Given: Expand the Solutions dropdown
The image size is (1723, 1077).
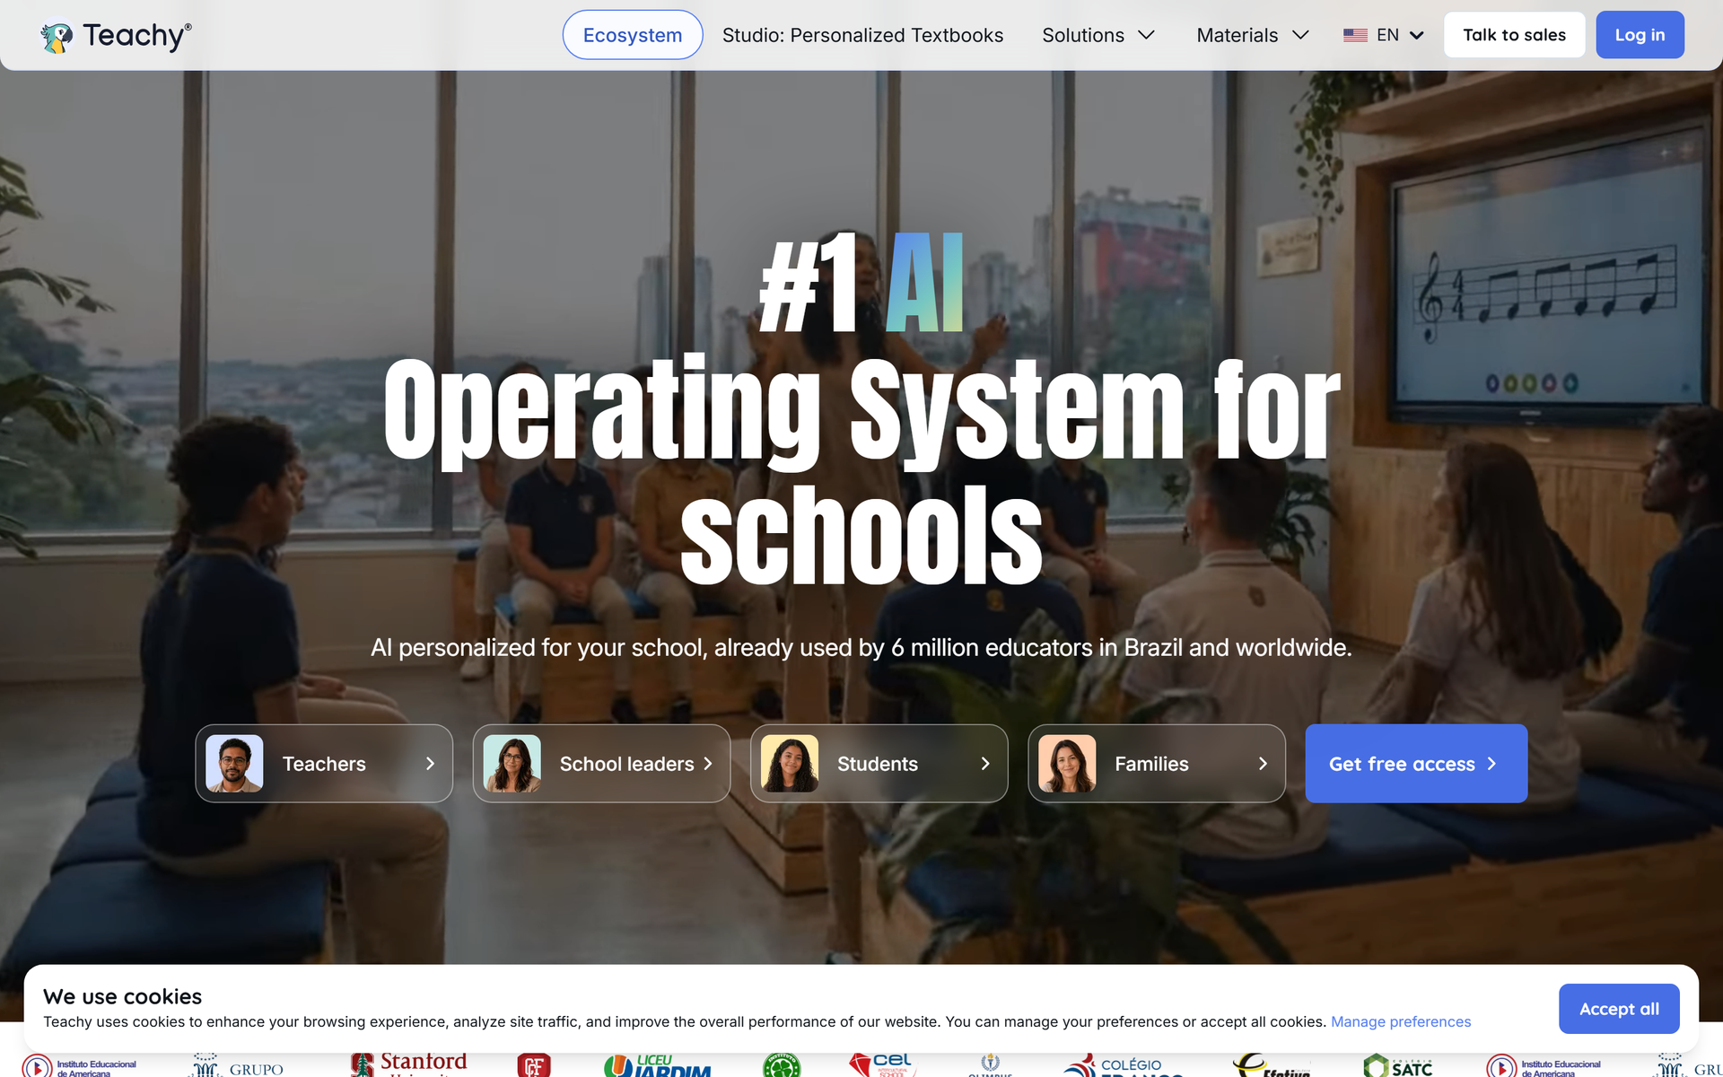Looking at the screenshot, I should click(x=1098, y=35).
